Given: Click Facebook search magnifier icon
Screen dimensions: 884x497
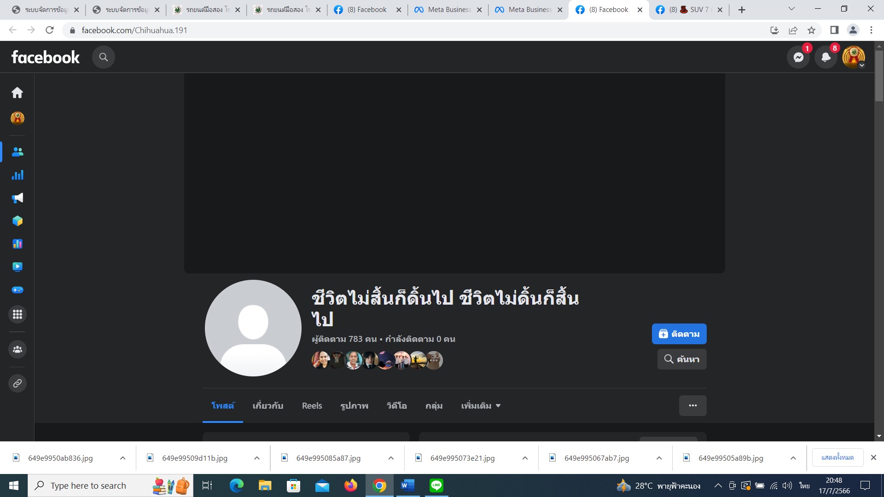Looking at the screenshot, I should click(104, 57).
